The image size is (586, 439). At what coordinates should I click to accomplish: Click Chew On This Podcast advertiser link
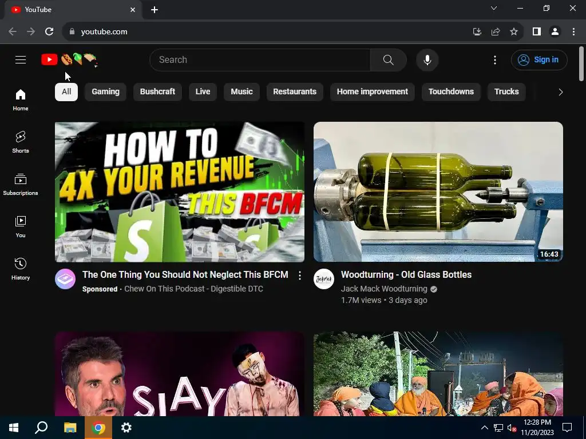[193, 289]
